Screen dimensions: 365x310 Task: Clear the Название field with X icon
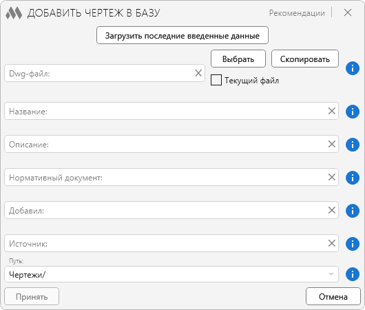point(332,111)
